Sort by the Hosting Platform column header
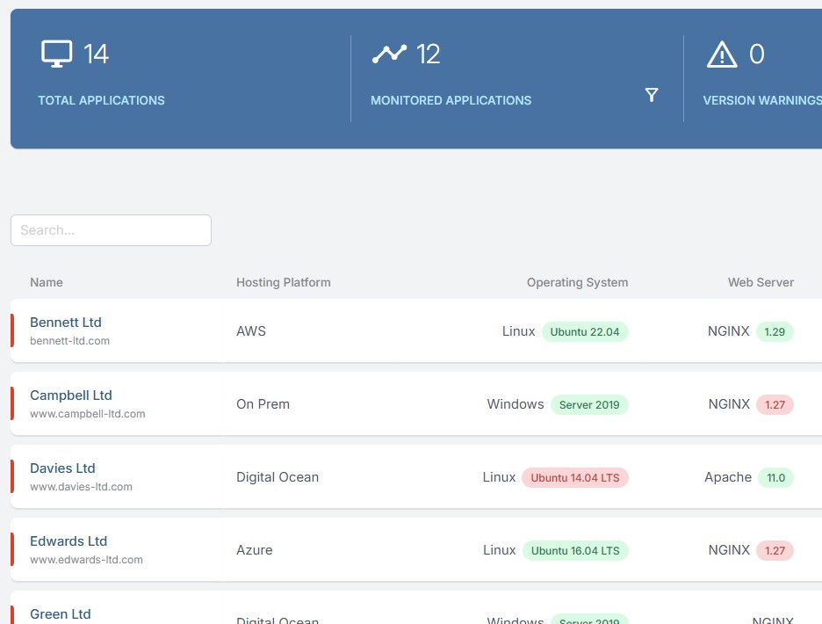 coord(282,282)
